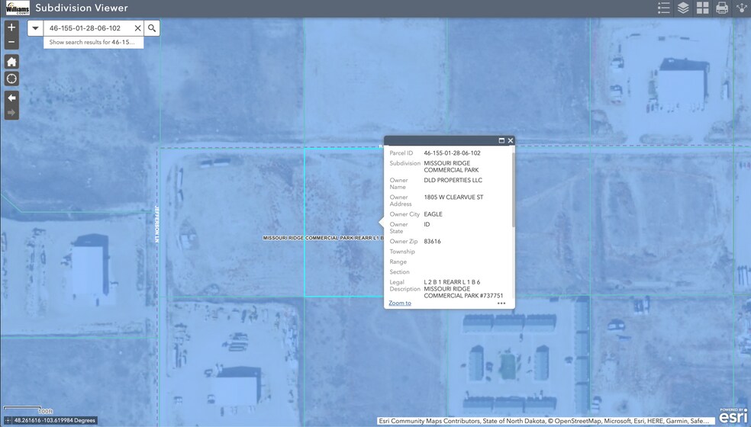The width and height of the screenshot is (751, 427).
Task: Click the MISSOURI RIDGE COMMERCIAL PARK parcel label
Action: click(x=324, y=238)
